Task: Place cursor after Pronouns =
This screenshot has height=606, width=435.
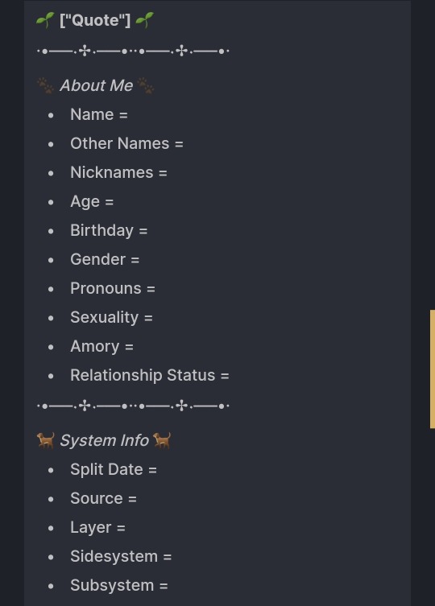Action: 156,289
